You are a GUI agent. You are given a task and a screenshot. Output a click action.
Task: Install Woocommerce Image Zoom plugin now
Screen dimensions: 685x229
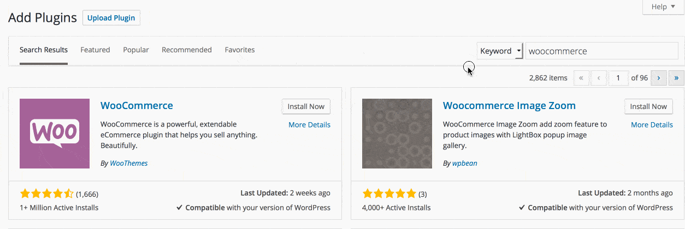point(648,107)
